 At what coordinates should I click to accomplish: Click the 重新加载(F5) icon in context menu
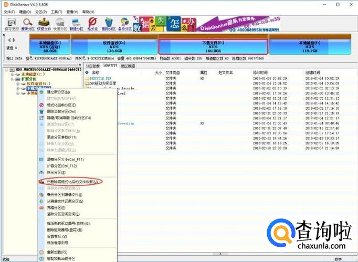point(41,252)
